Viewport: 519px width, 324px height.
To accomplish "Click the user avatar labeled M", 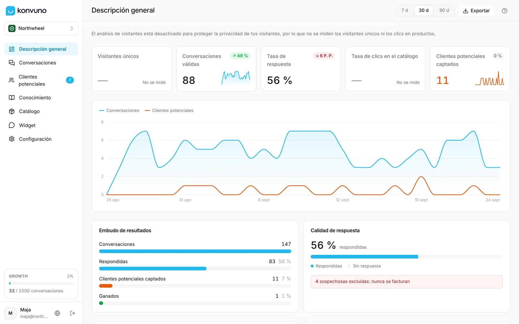I will pyautogui.click(x=10, y=313).
